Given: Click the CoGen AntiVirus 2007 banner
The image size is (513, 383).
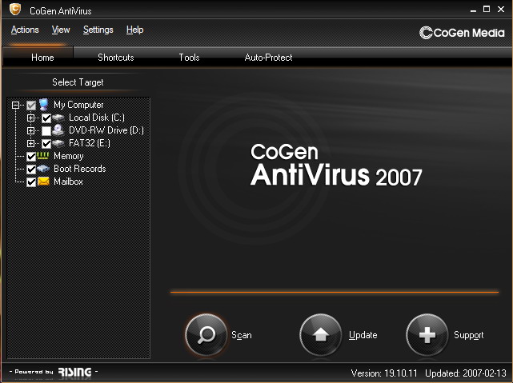Looking at the screenshot, I should (336, 166).
